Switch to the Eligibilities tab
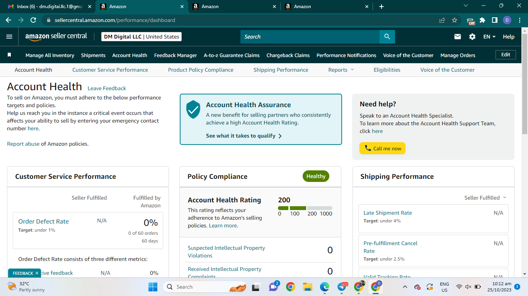The image size is (528, 296). pyautogui.click(x=387, y=70)
